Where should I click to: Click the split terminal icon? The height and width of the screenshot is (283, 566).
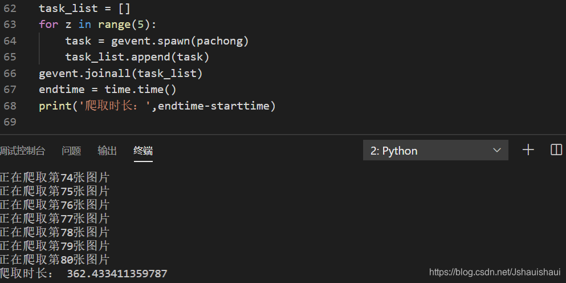click(556, 150)
